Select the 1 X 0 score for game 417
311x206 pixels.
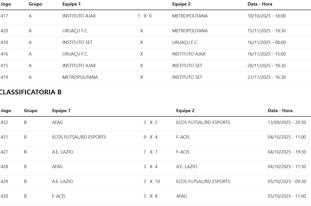coord(145,16)
